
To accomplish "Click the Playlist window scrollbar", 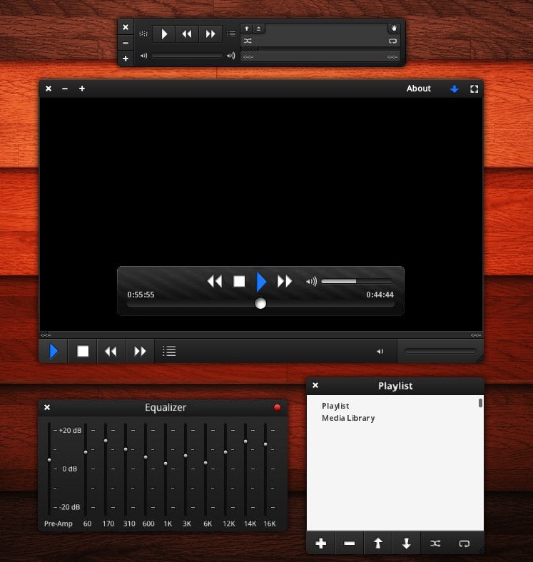I will click(480, 403).
